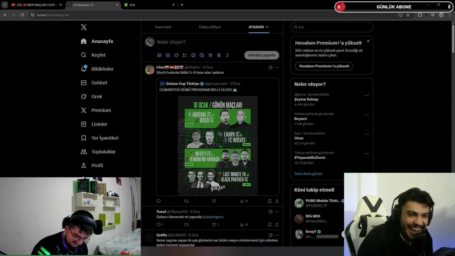Reply to Irfan's post
The image size is (455, 256).
(x=159, y=201)
